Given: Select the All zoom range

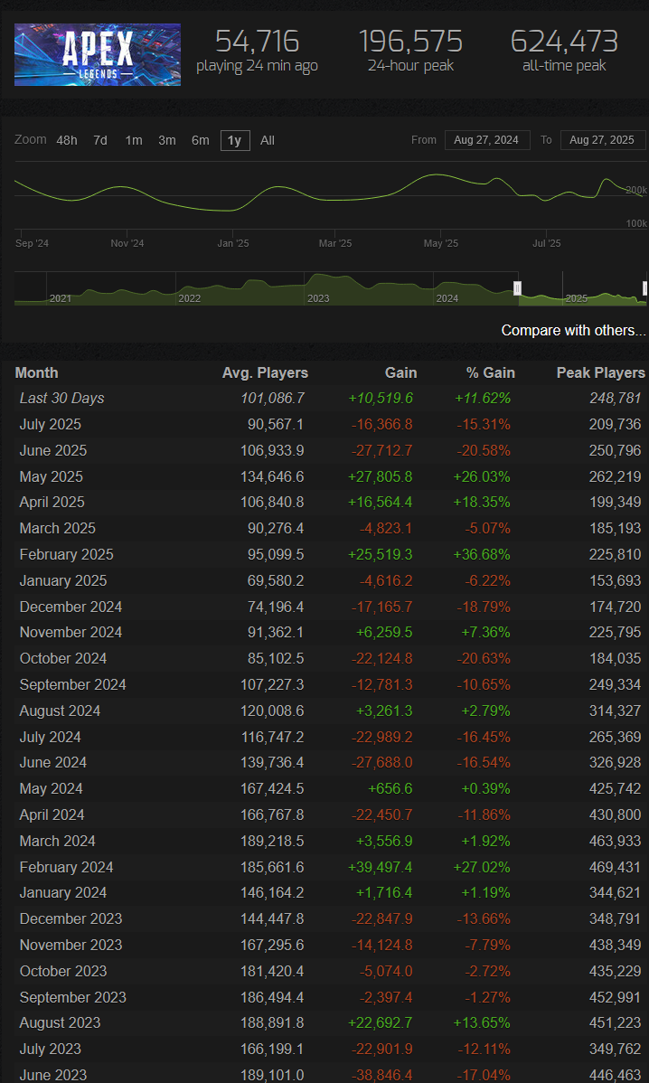Looking at the screenshot, I should click(x=268, y=140).
